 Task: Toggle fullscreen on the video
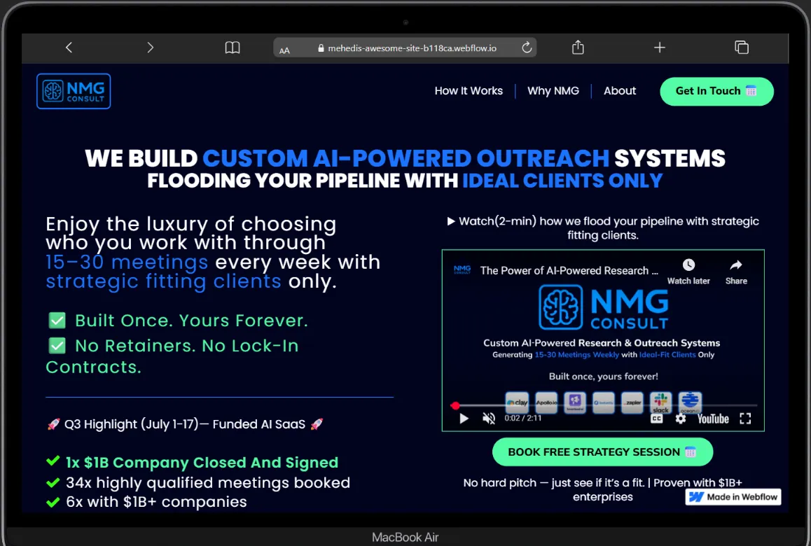(x=745, y=418)
